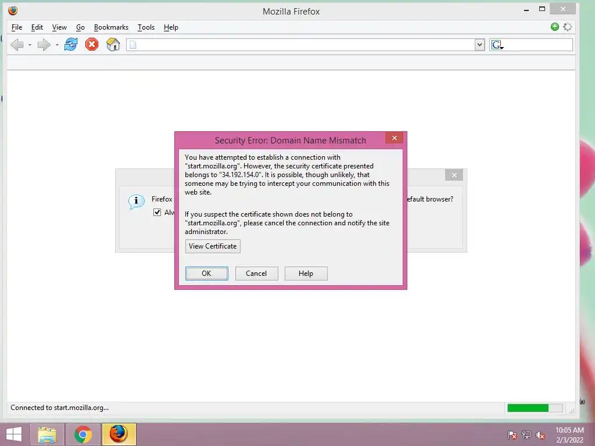Open network tray icon
Viewport: 595px width, 446px height.
tap(526, 435)
